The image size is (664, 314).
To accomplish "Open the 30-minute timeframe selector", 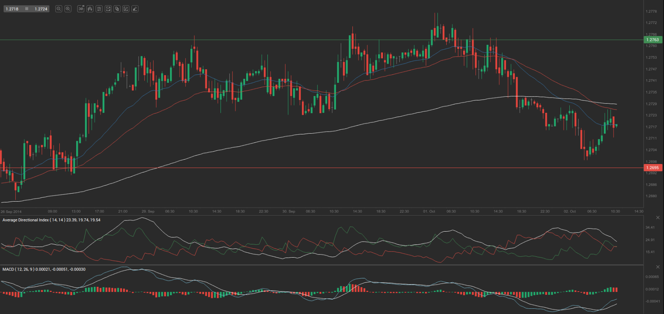I will pos(81,9).
